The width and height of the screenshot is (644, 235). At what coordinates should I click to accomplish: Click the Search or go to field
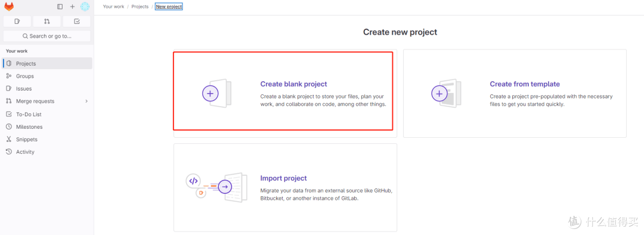coord(47,36)
